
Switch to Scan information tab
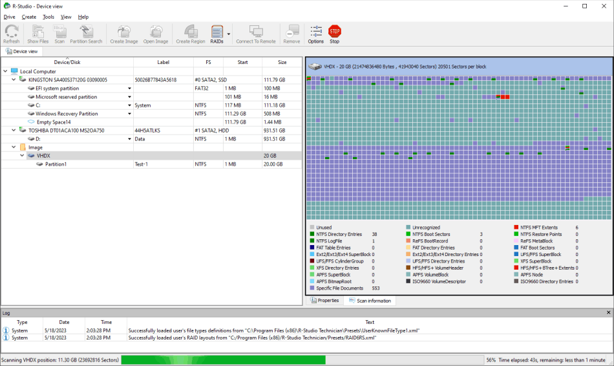370,301
